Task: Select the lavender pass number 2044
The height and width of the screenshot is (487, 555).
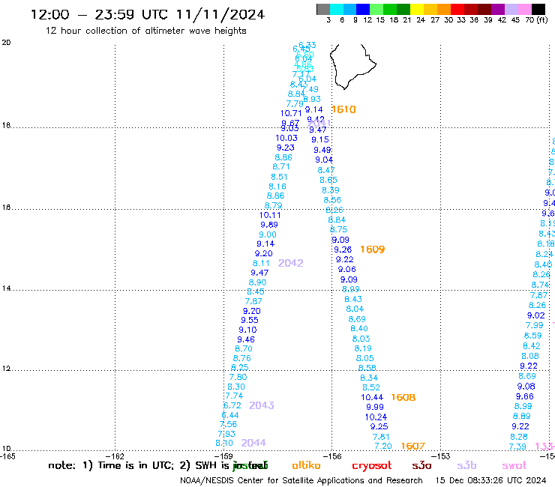Action: pos(253,443)
